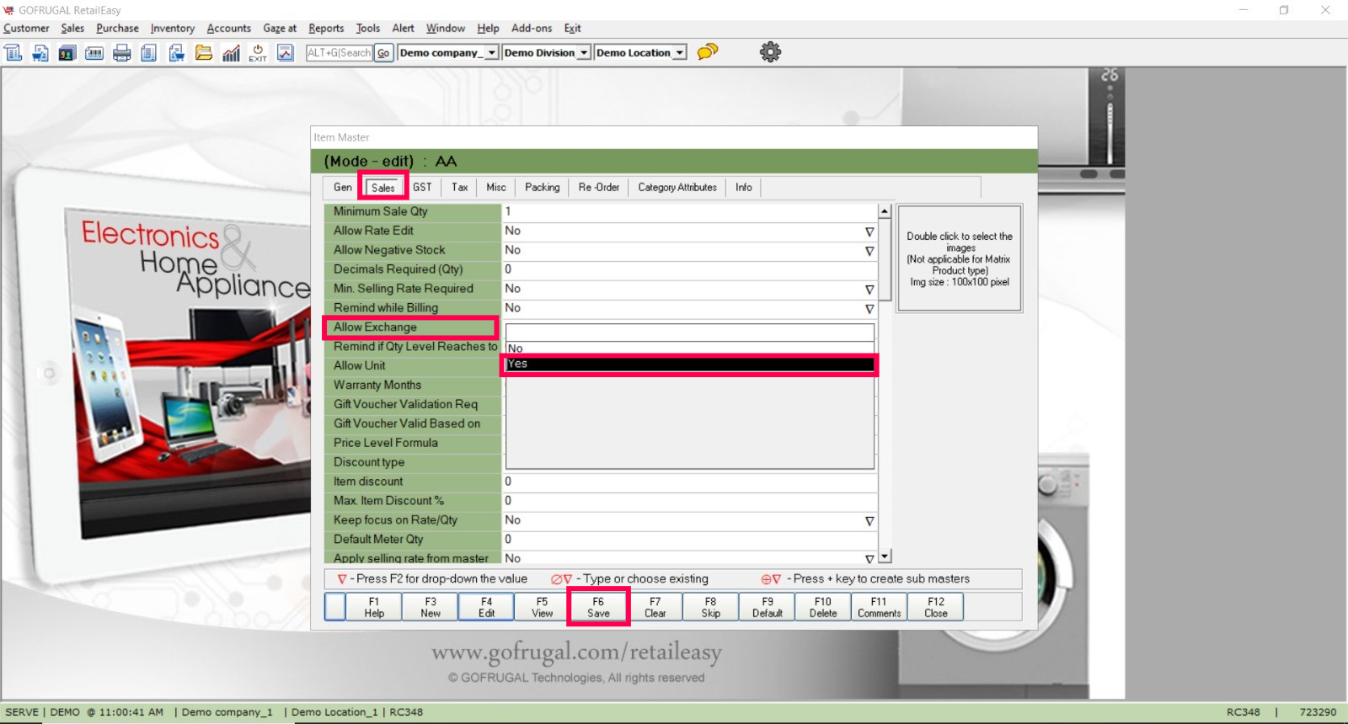Click the F8 Skip button

(x=711, y=607)
